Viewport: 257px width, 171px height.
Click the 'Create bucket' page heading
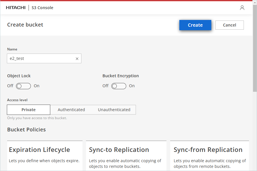pyautogui.click(x=25, y=25)
